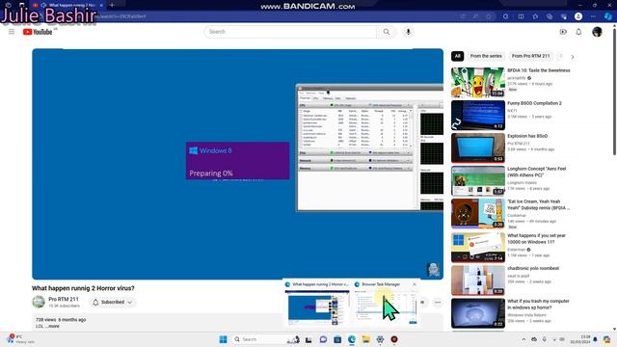
Task: Open the taskbar clock and date
Action: point(580,339)
